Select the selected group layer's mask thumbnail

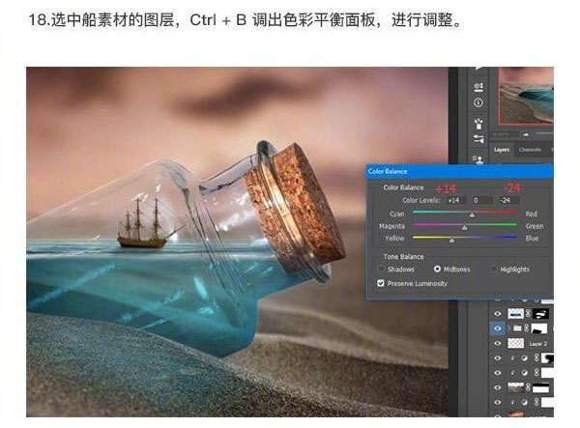tap(539, 328)
